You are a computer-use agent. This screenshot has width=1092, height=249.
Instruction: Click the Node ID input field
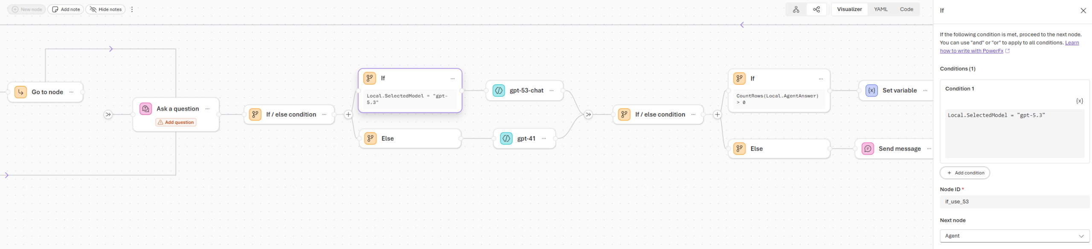1014,202
